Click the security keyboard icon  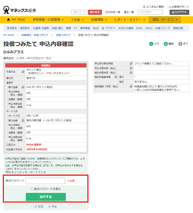7,172
